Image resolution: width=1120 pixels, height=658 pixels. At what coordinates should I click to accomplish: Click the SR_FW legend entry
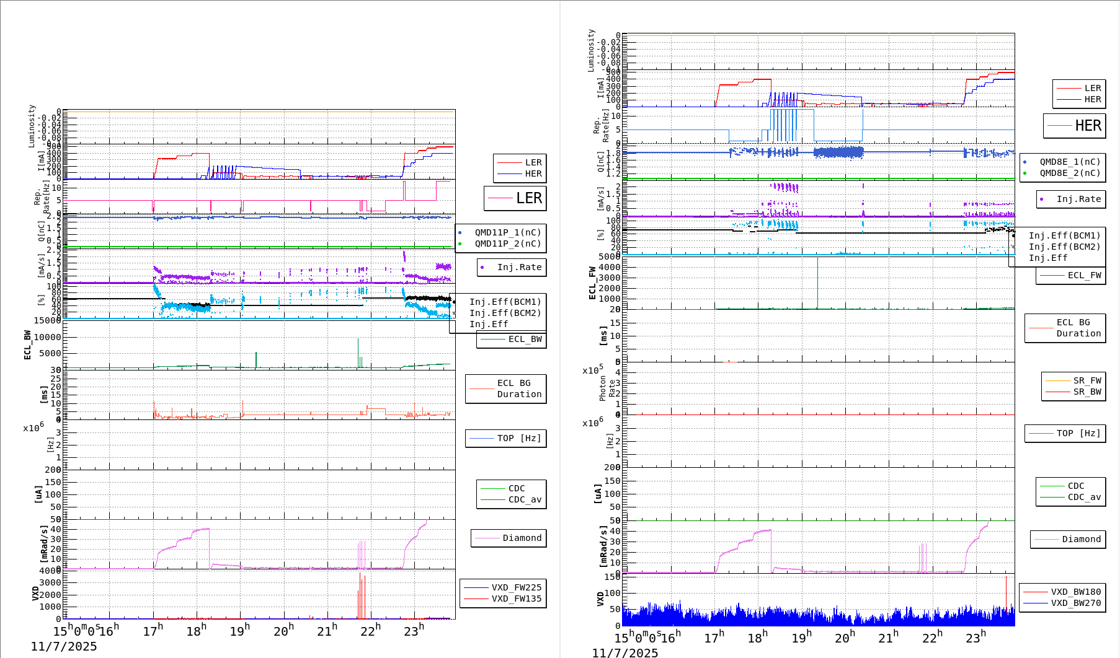point(1087,380)
